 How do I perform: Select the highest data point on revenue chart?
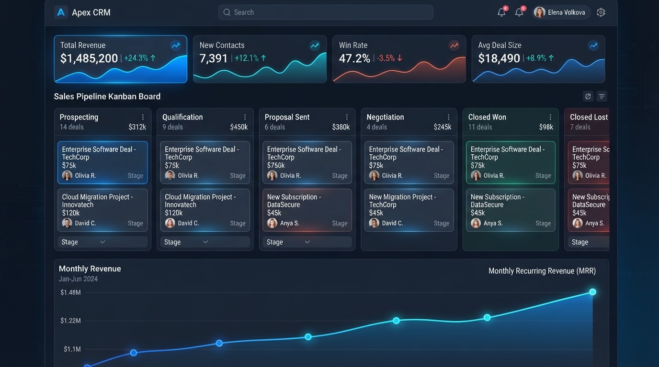point(592,292)
